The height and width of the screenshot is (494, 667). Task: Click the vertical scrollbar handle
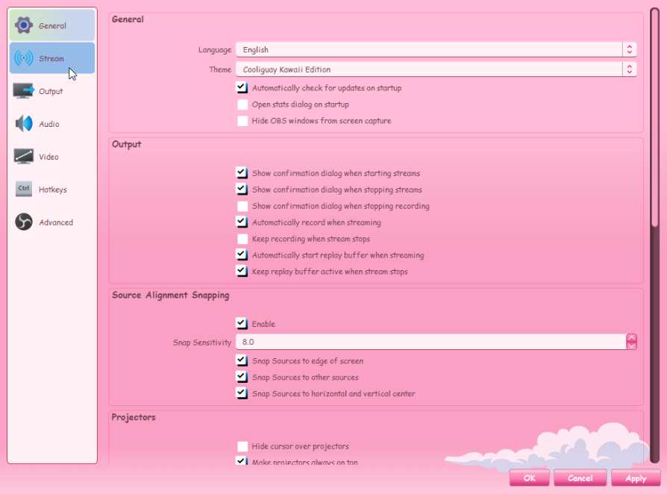click(x=654, y=119)
